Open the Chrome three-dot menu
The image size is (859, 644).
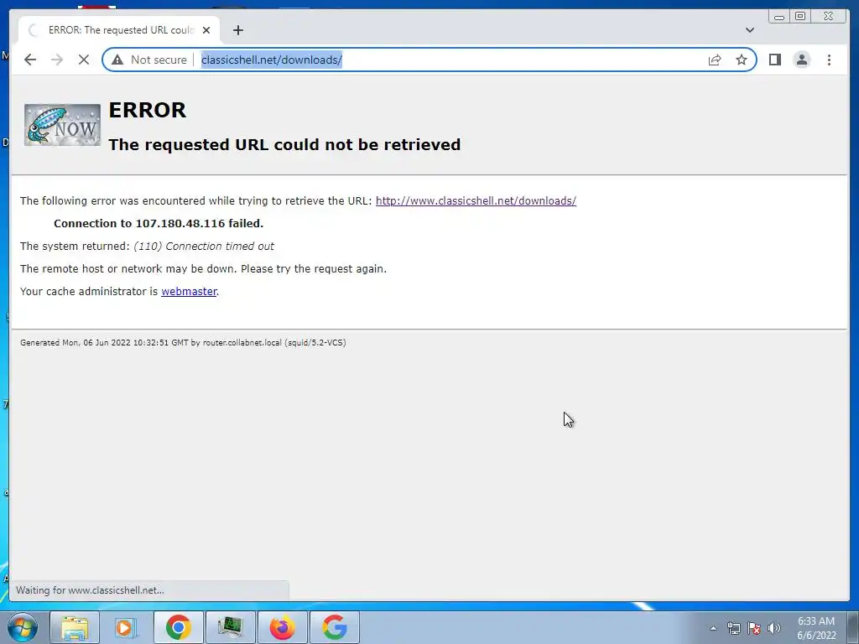pyautogui.click(x=829, y=60)
